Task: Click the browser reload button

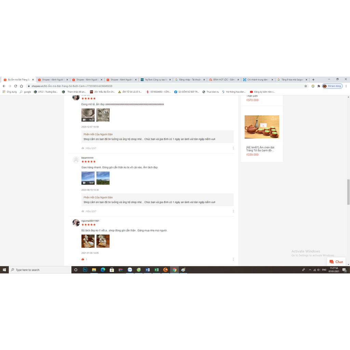Action: (x=15, y=86)
